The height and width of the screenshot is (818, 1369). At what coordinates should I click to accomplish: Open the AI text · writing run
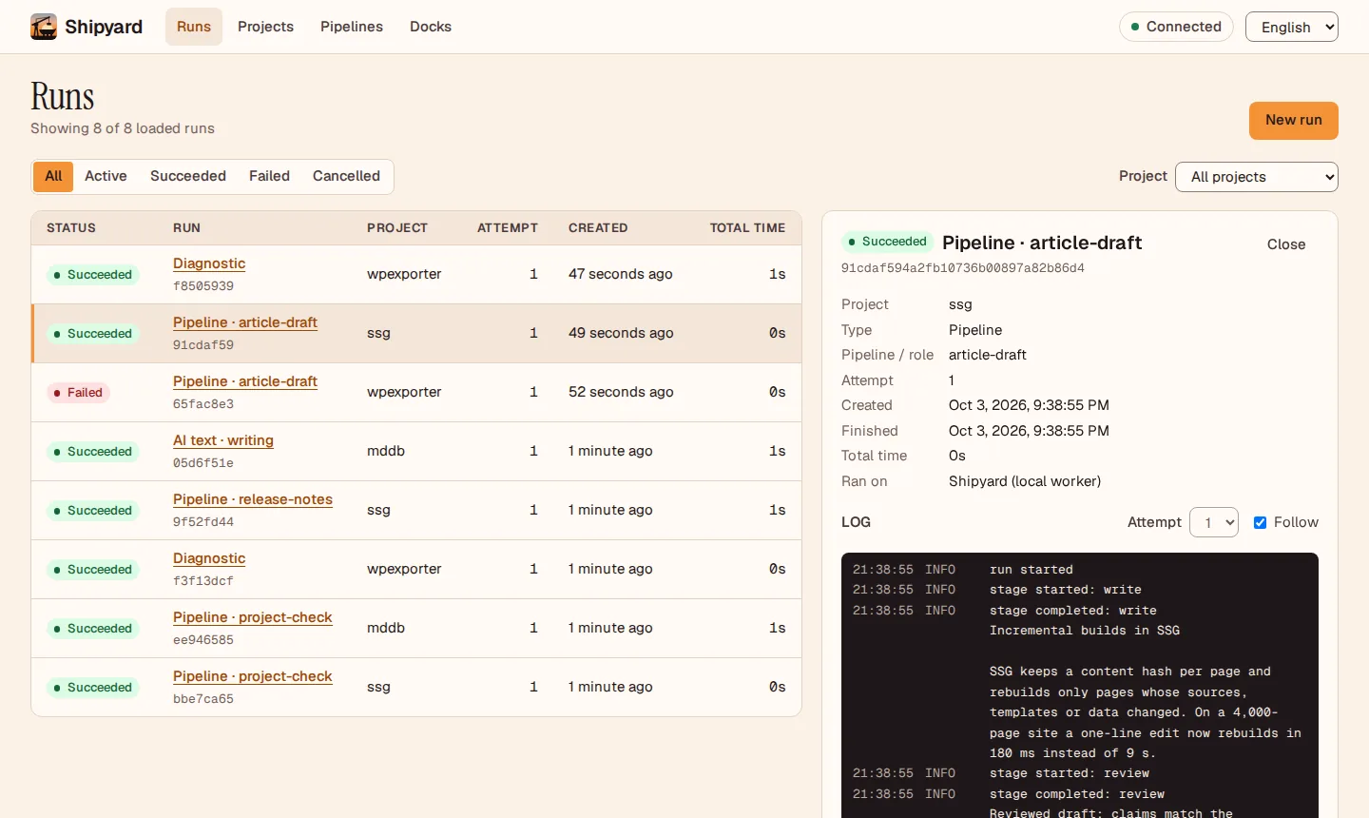tap(223, 440)
